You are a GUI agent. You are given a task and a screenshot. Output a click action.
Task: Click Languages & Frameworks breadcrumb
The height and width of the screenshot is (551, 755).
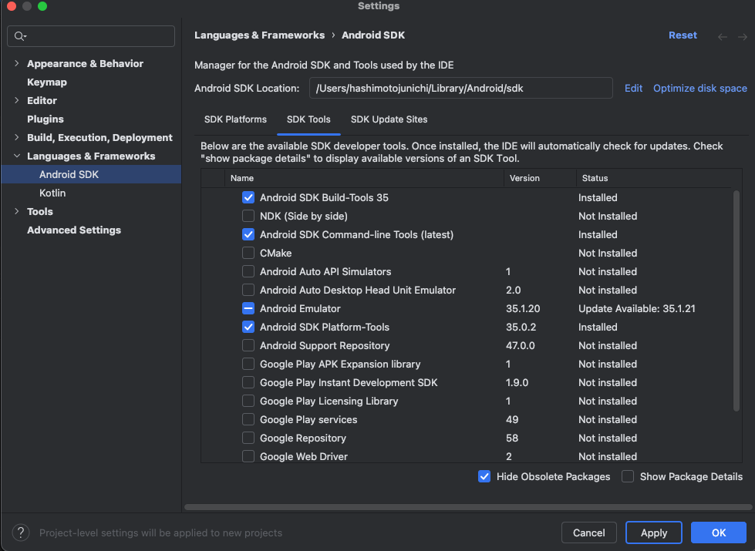[260, 35]
